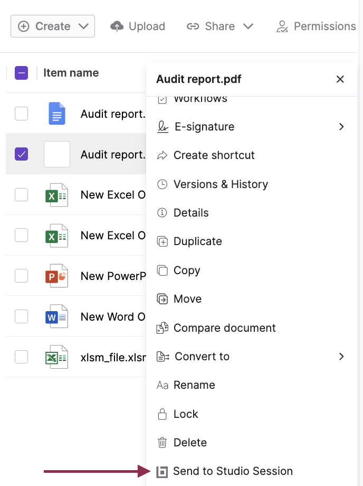Image resolution: width=363 pixels, height=486 pixels.
Task: Open the selected Audit report file thumbnail
Action: tap(57, 154)
